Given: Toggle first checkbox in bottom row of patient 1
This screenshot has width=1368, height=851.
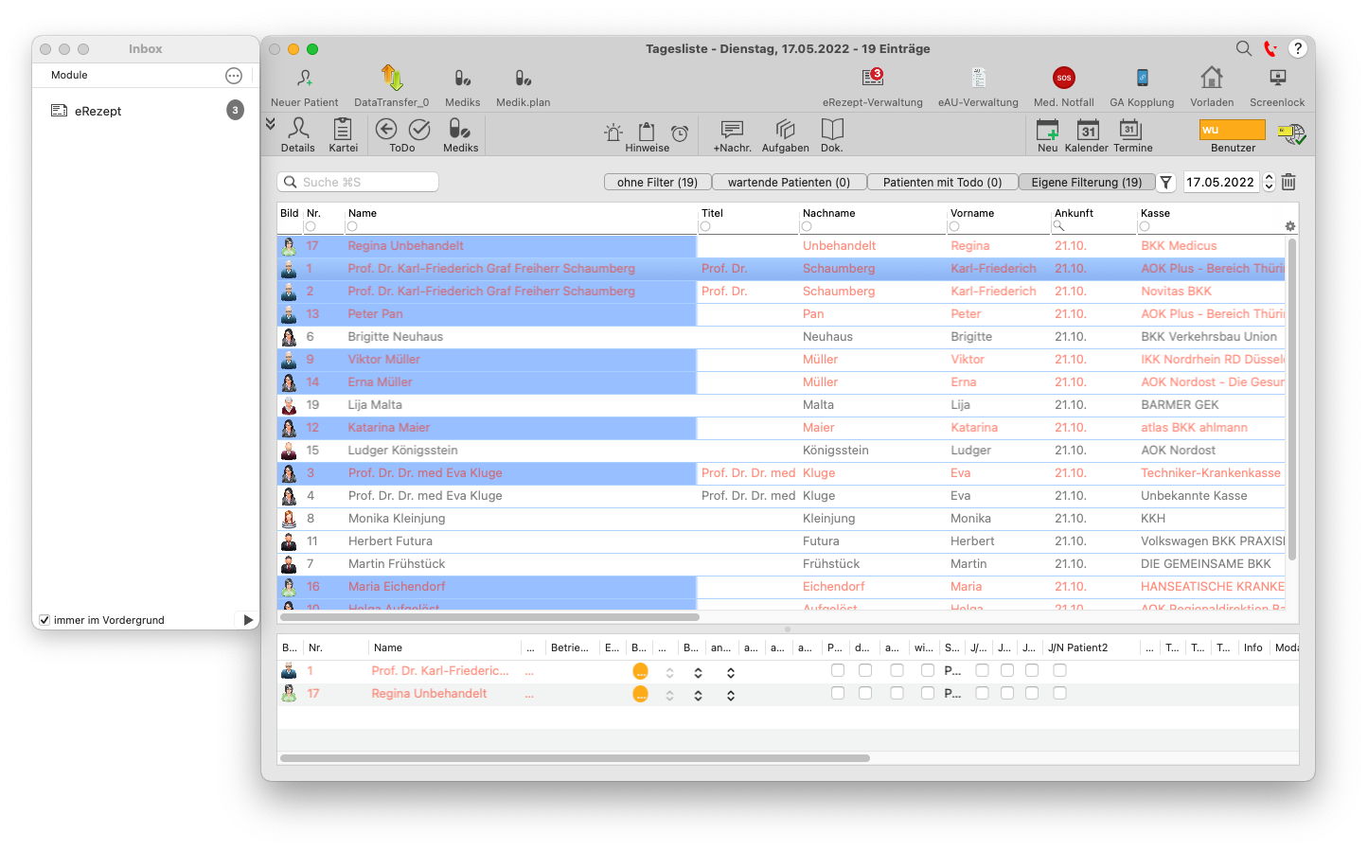Looking at the screenshot, I should tap(838, 670).
